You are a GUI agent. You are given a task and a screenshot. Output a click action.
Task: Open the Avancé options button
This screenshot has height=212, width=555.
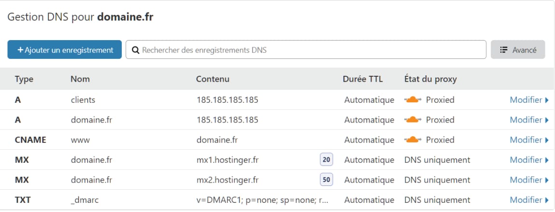tap(518, 50)
